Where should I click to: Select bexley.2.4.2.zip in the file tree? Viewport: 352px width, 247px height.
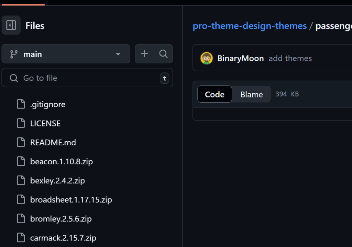coord(57,181)
